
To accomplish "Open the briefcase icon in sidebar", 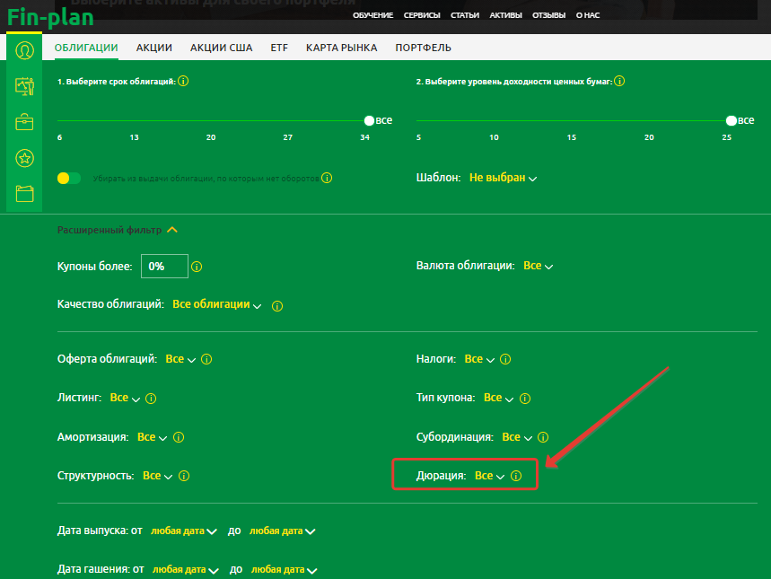I will pyautogui.click(x=24, y=122).
